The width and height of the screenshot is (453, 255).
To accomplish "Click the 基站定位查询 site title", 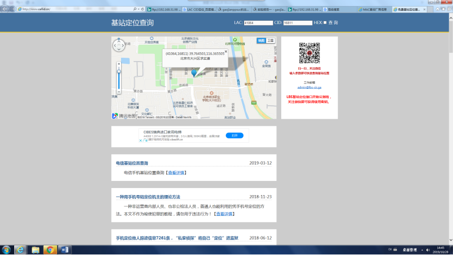I will coord(132,23).
